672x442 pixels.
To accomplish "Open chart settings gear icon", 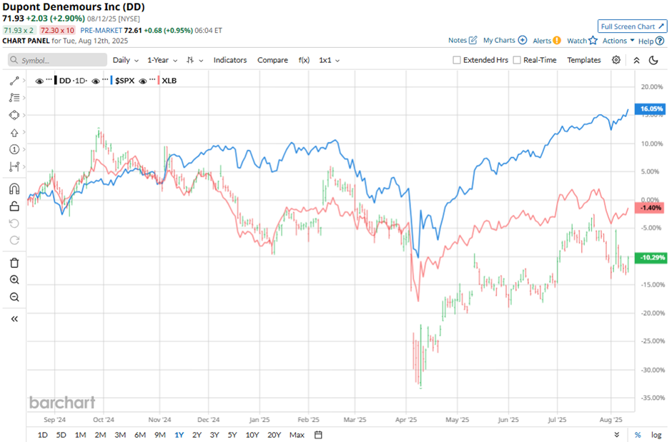I will pyautogui.click(x=616, y=60).
